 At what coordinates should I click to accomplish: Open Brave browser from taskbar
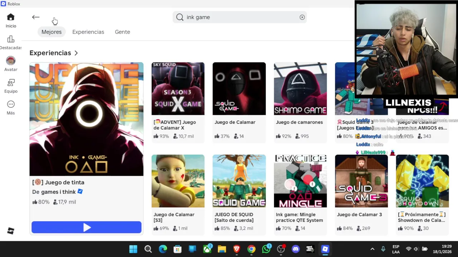coord(237,249)
